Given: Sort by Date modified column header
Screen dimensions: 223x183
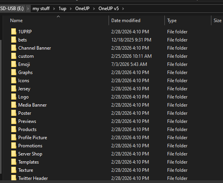Looking at the screenshot, I should tap(126, 21).
